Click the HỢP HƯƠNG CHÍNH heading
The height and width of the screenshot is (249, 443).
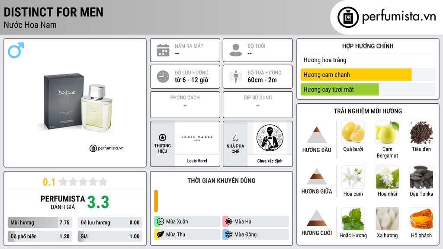point(368,46)
